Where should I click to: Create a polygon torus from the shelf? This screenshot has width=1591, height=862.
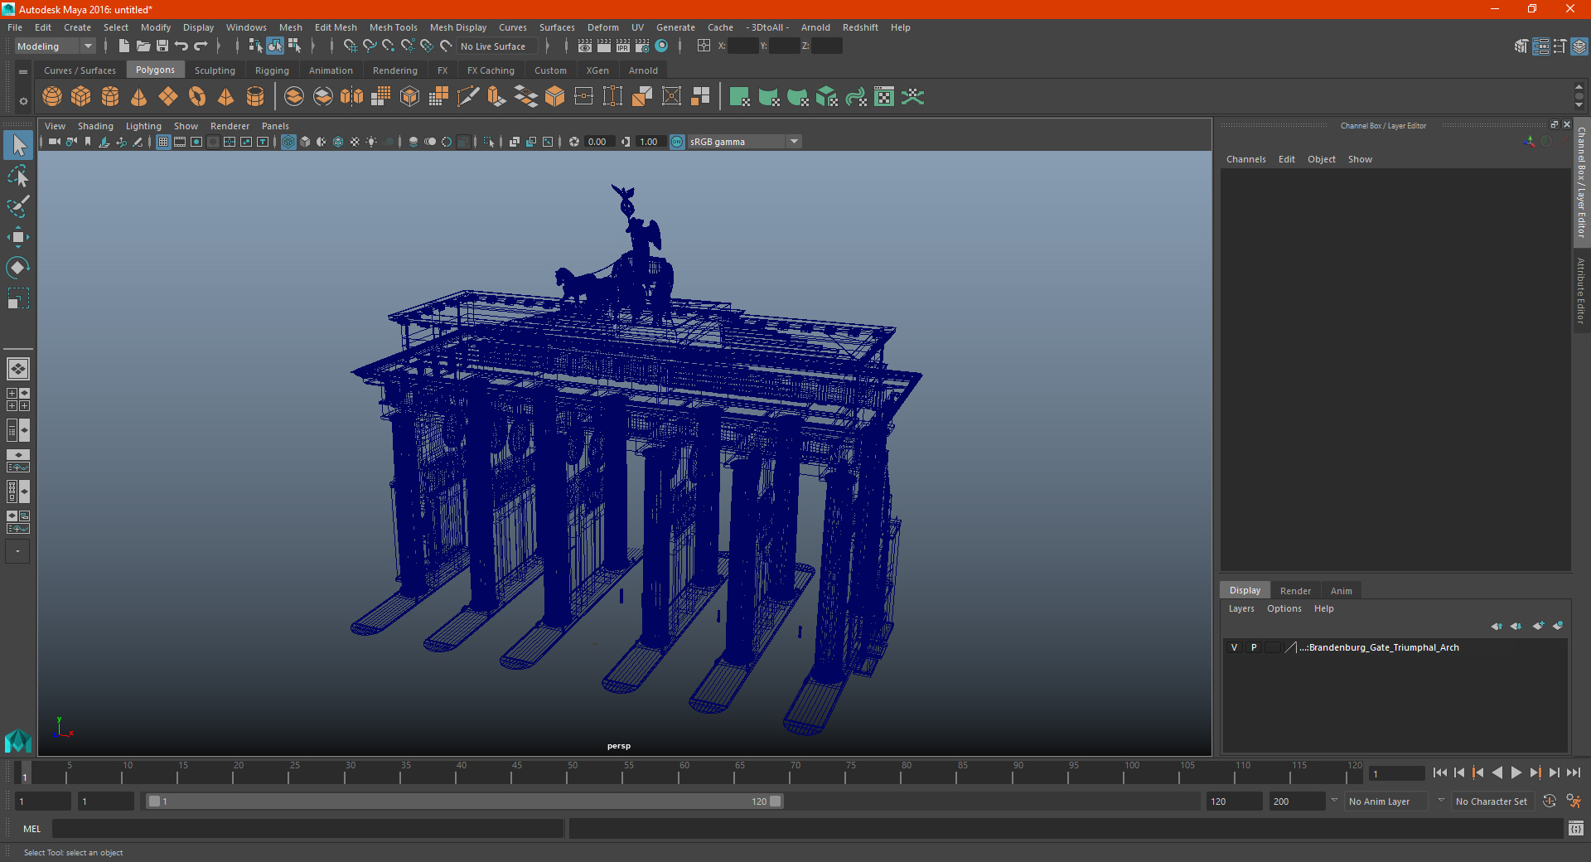pyautogui.click(x=197, y=97)
